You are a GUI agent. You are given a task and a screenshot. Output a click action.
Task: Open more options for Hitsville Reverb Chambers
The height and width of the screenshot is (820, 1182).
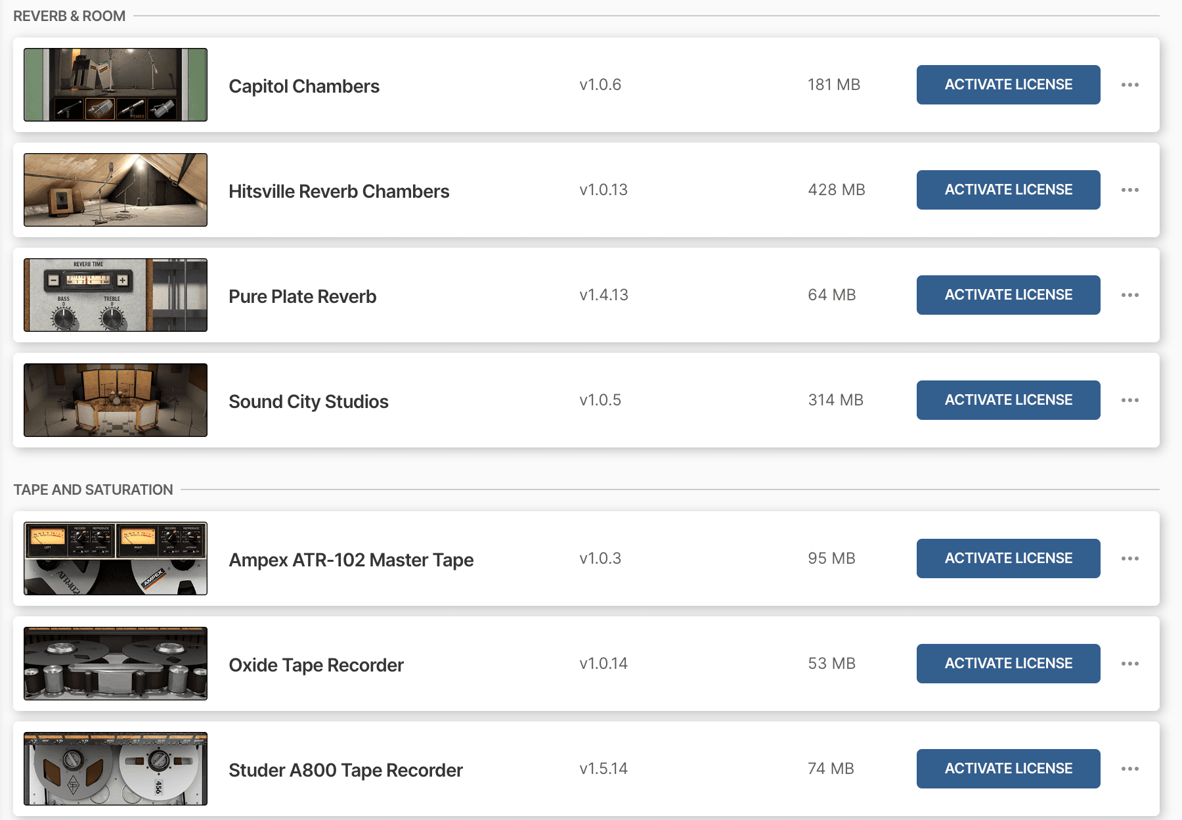tap(1129, 190)
